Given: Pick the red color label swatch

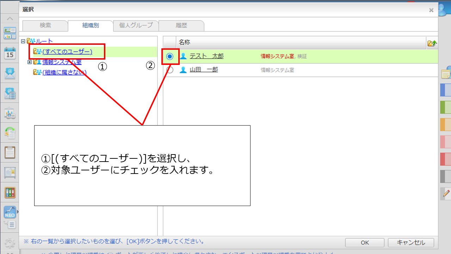Looking at the screenshot, I should pos(446,159).
